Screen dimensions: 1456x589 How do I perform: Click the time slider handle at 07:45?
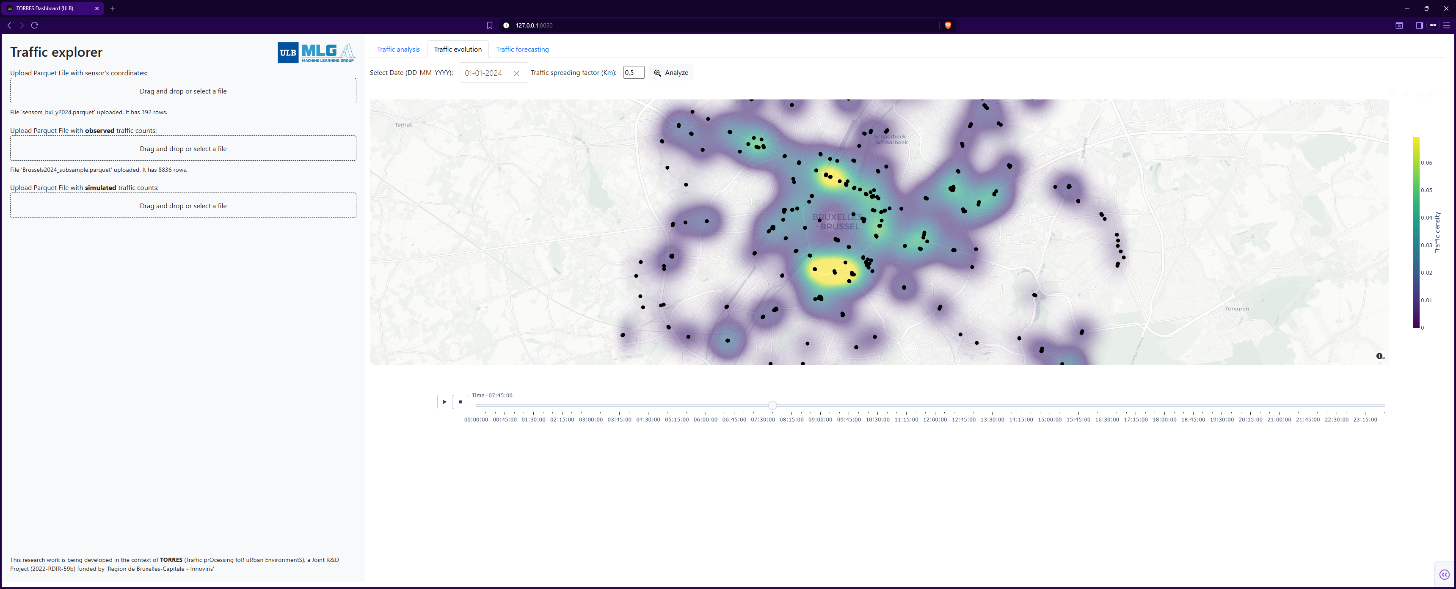click(x=772, y=405)
